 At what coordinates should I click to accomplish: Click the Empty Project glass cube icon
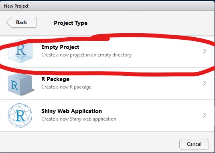click(20, 51)
